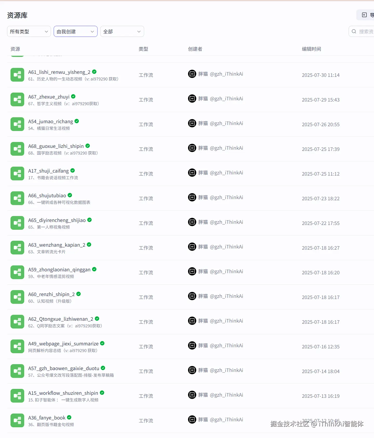Click the magnifier icon in the search box
This screenshot has width=374, height=438.
(x=354, y=31)
